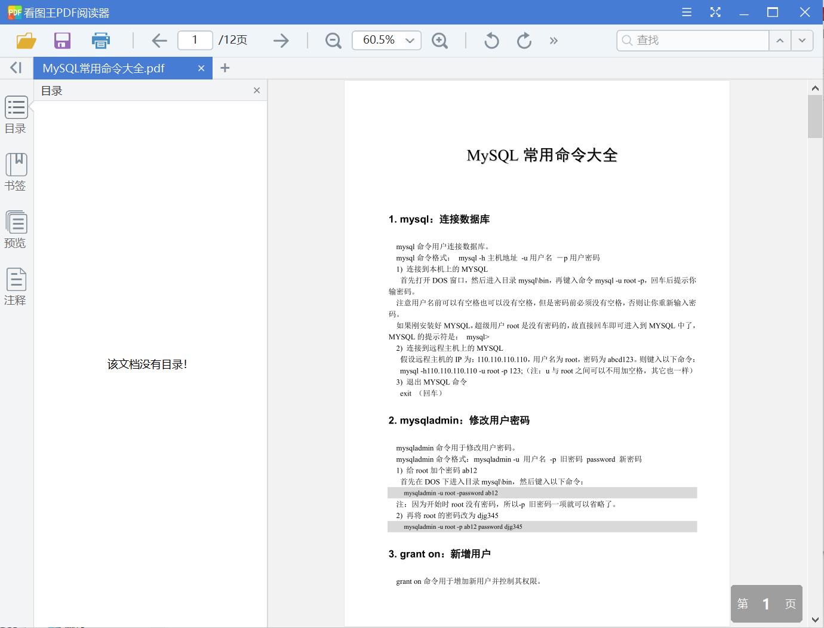The image size is (824, 628).
Task: Show the 预览 page preview panel
Action: [x=16, y=228]
